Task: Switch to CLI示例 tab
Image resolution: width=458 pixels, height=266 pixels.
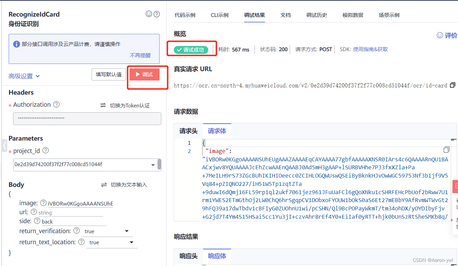Action: 220,15
